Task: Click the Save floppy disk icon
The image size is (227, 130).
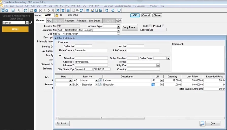Action: 36,10
